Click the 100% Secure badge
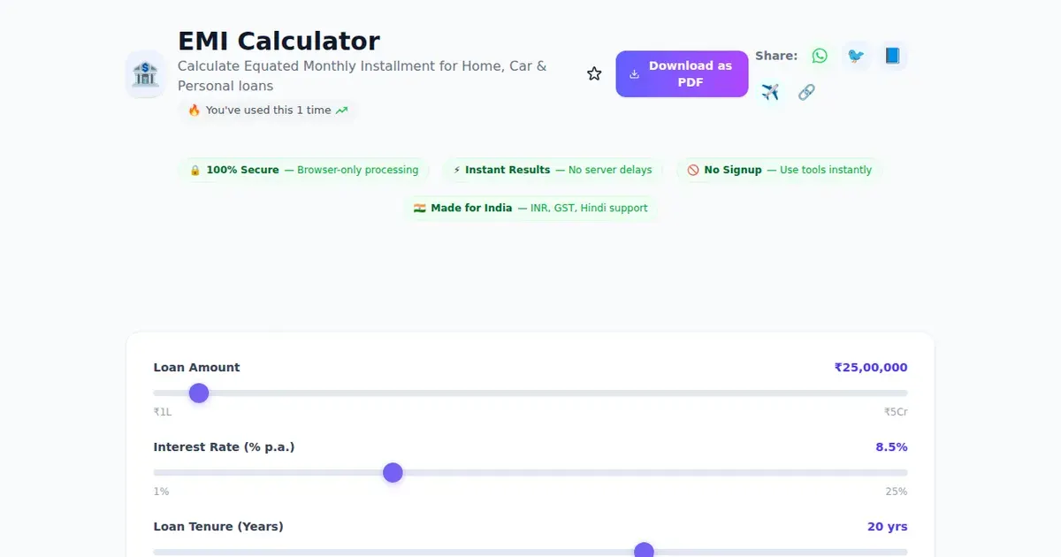This screenshot has width=1061, height=557. pyautogui.click(x=304, y=170)
